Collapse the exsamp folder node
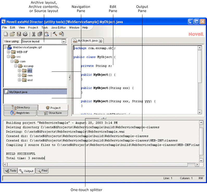 [16, 66]
